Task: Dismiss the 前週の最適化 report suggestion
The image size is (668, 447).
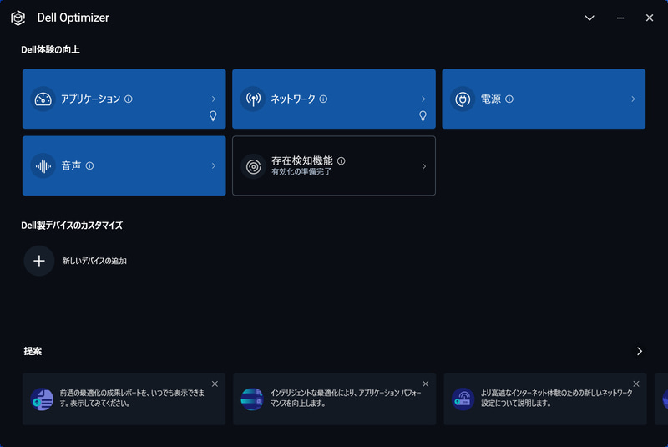Action: [x=215, y=384]
